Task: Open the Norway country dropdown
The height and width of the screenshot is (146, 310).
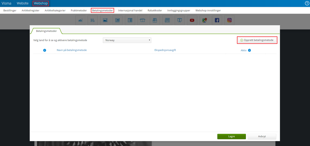Action: coord(127,40)
